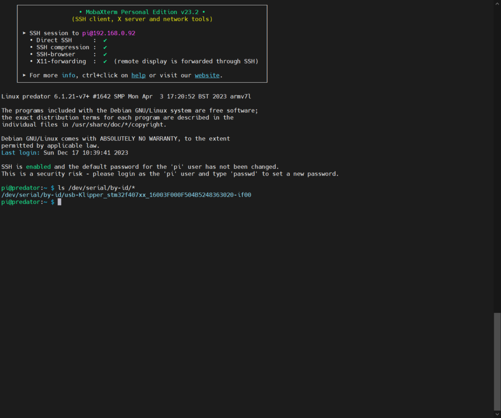Click the green 'enabled' word
Image resolution: width=501 pixels, height=418 pixels.
click(38, 167)
